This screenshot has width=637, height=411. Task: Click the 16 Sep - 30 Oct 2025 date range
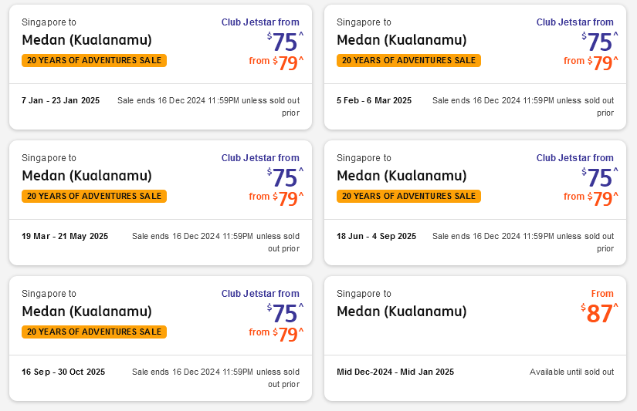63,372
